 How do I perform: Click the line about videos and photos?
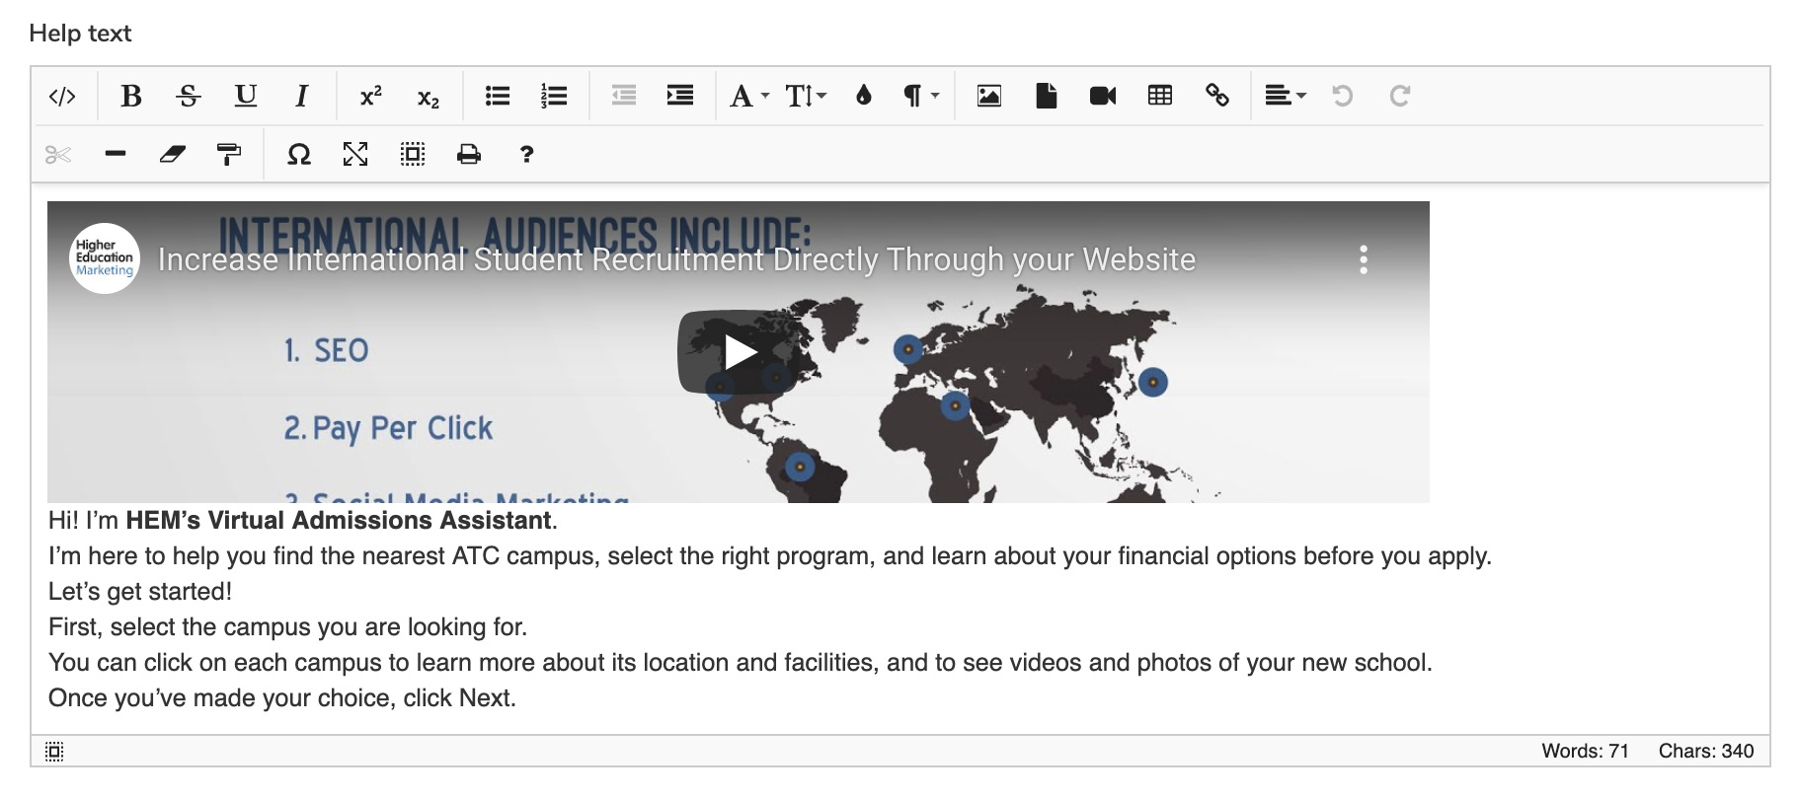coord(741,662)
